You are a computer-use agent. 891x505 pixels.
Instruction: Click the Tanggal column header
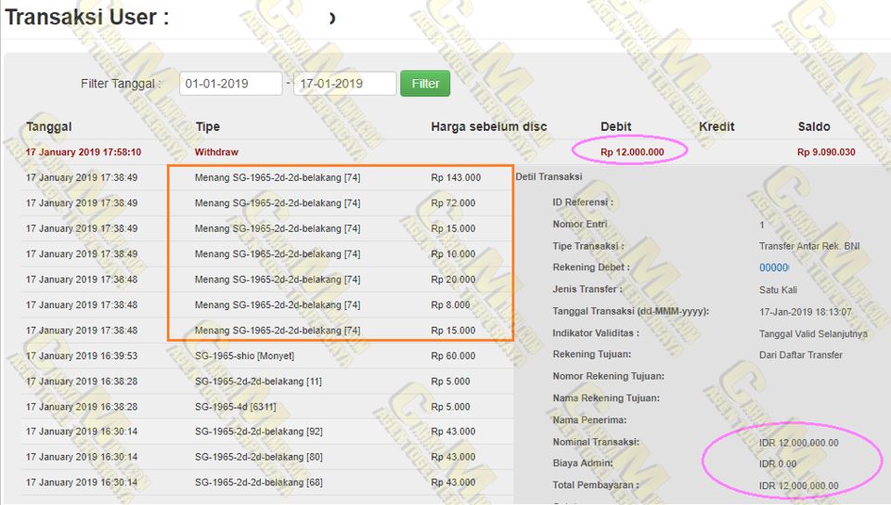pos(48,126)
